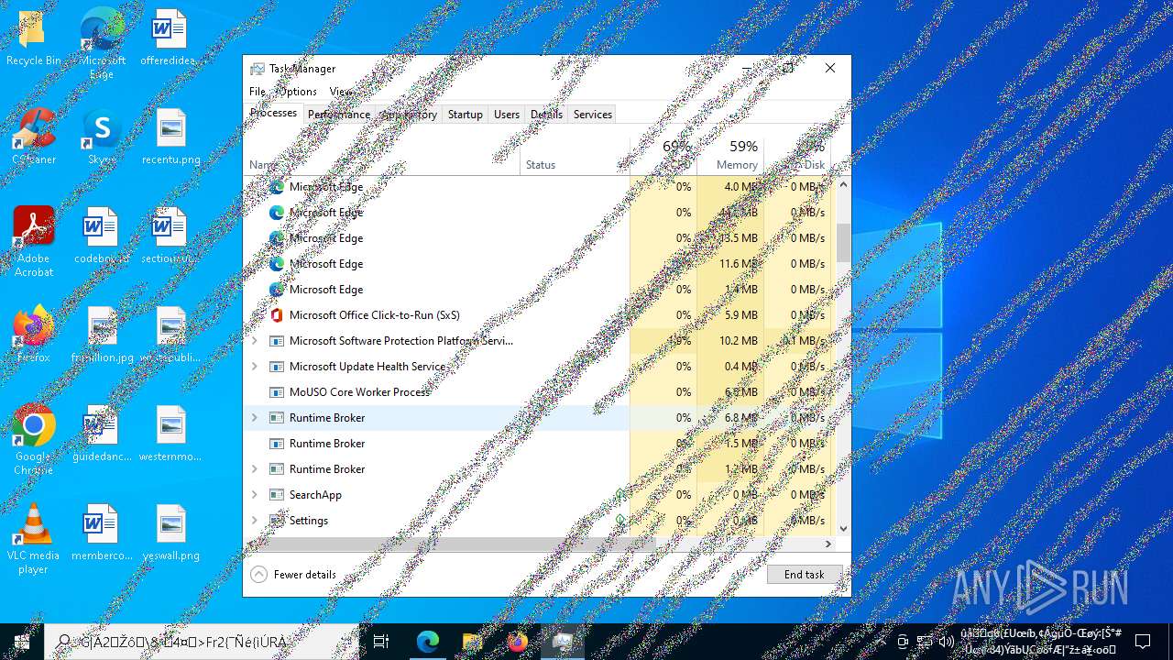Open yeswall.png image file
The height and width of the screenshot is (660, 1173).
(x=170, y=533)
